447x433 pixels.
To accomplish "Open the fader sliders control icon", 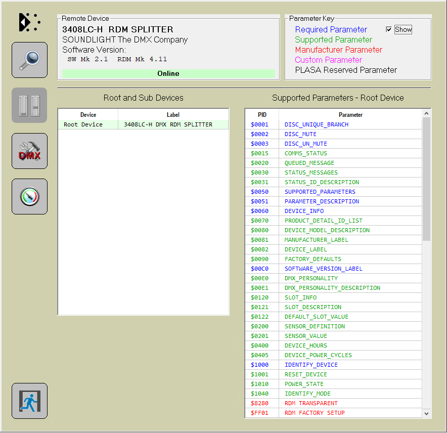I will pos(29,105).
